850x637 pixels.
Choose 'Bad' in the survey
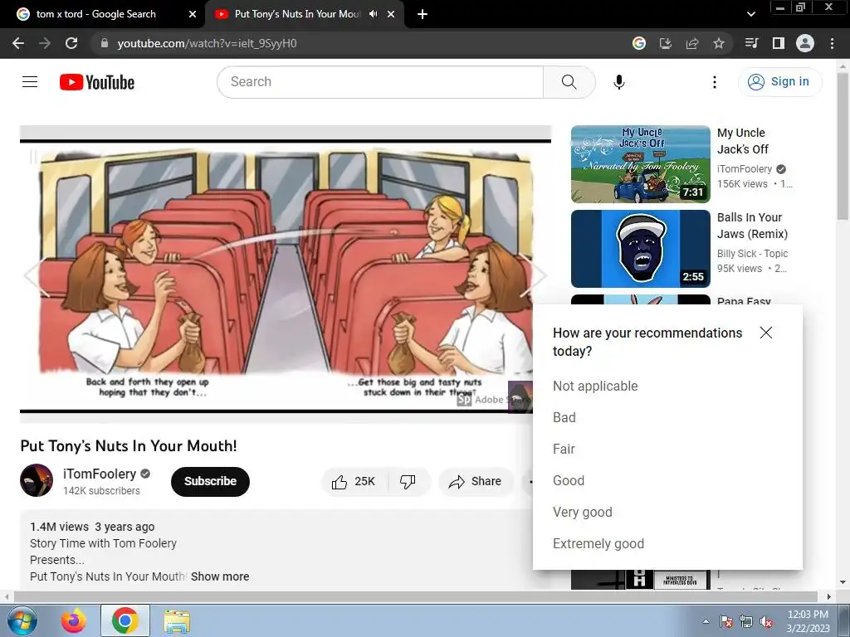pos(564,418)
